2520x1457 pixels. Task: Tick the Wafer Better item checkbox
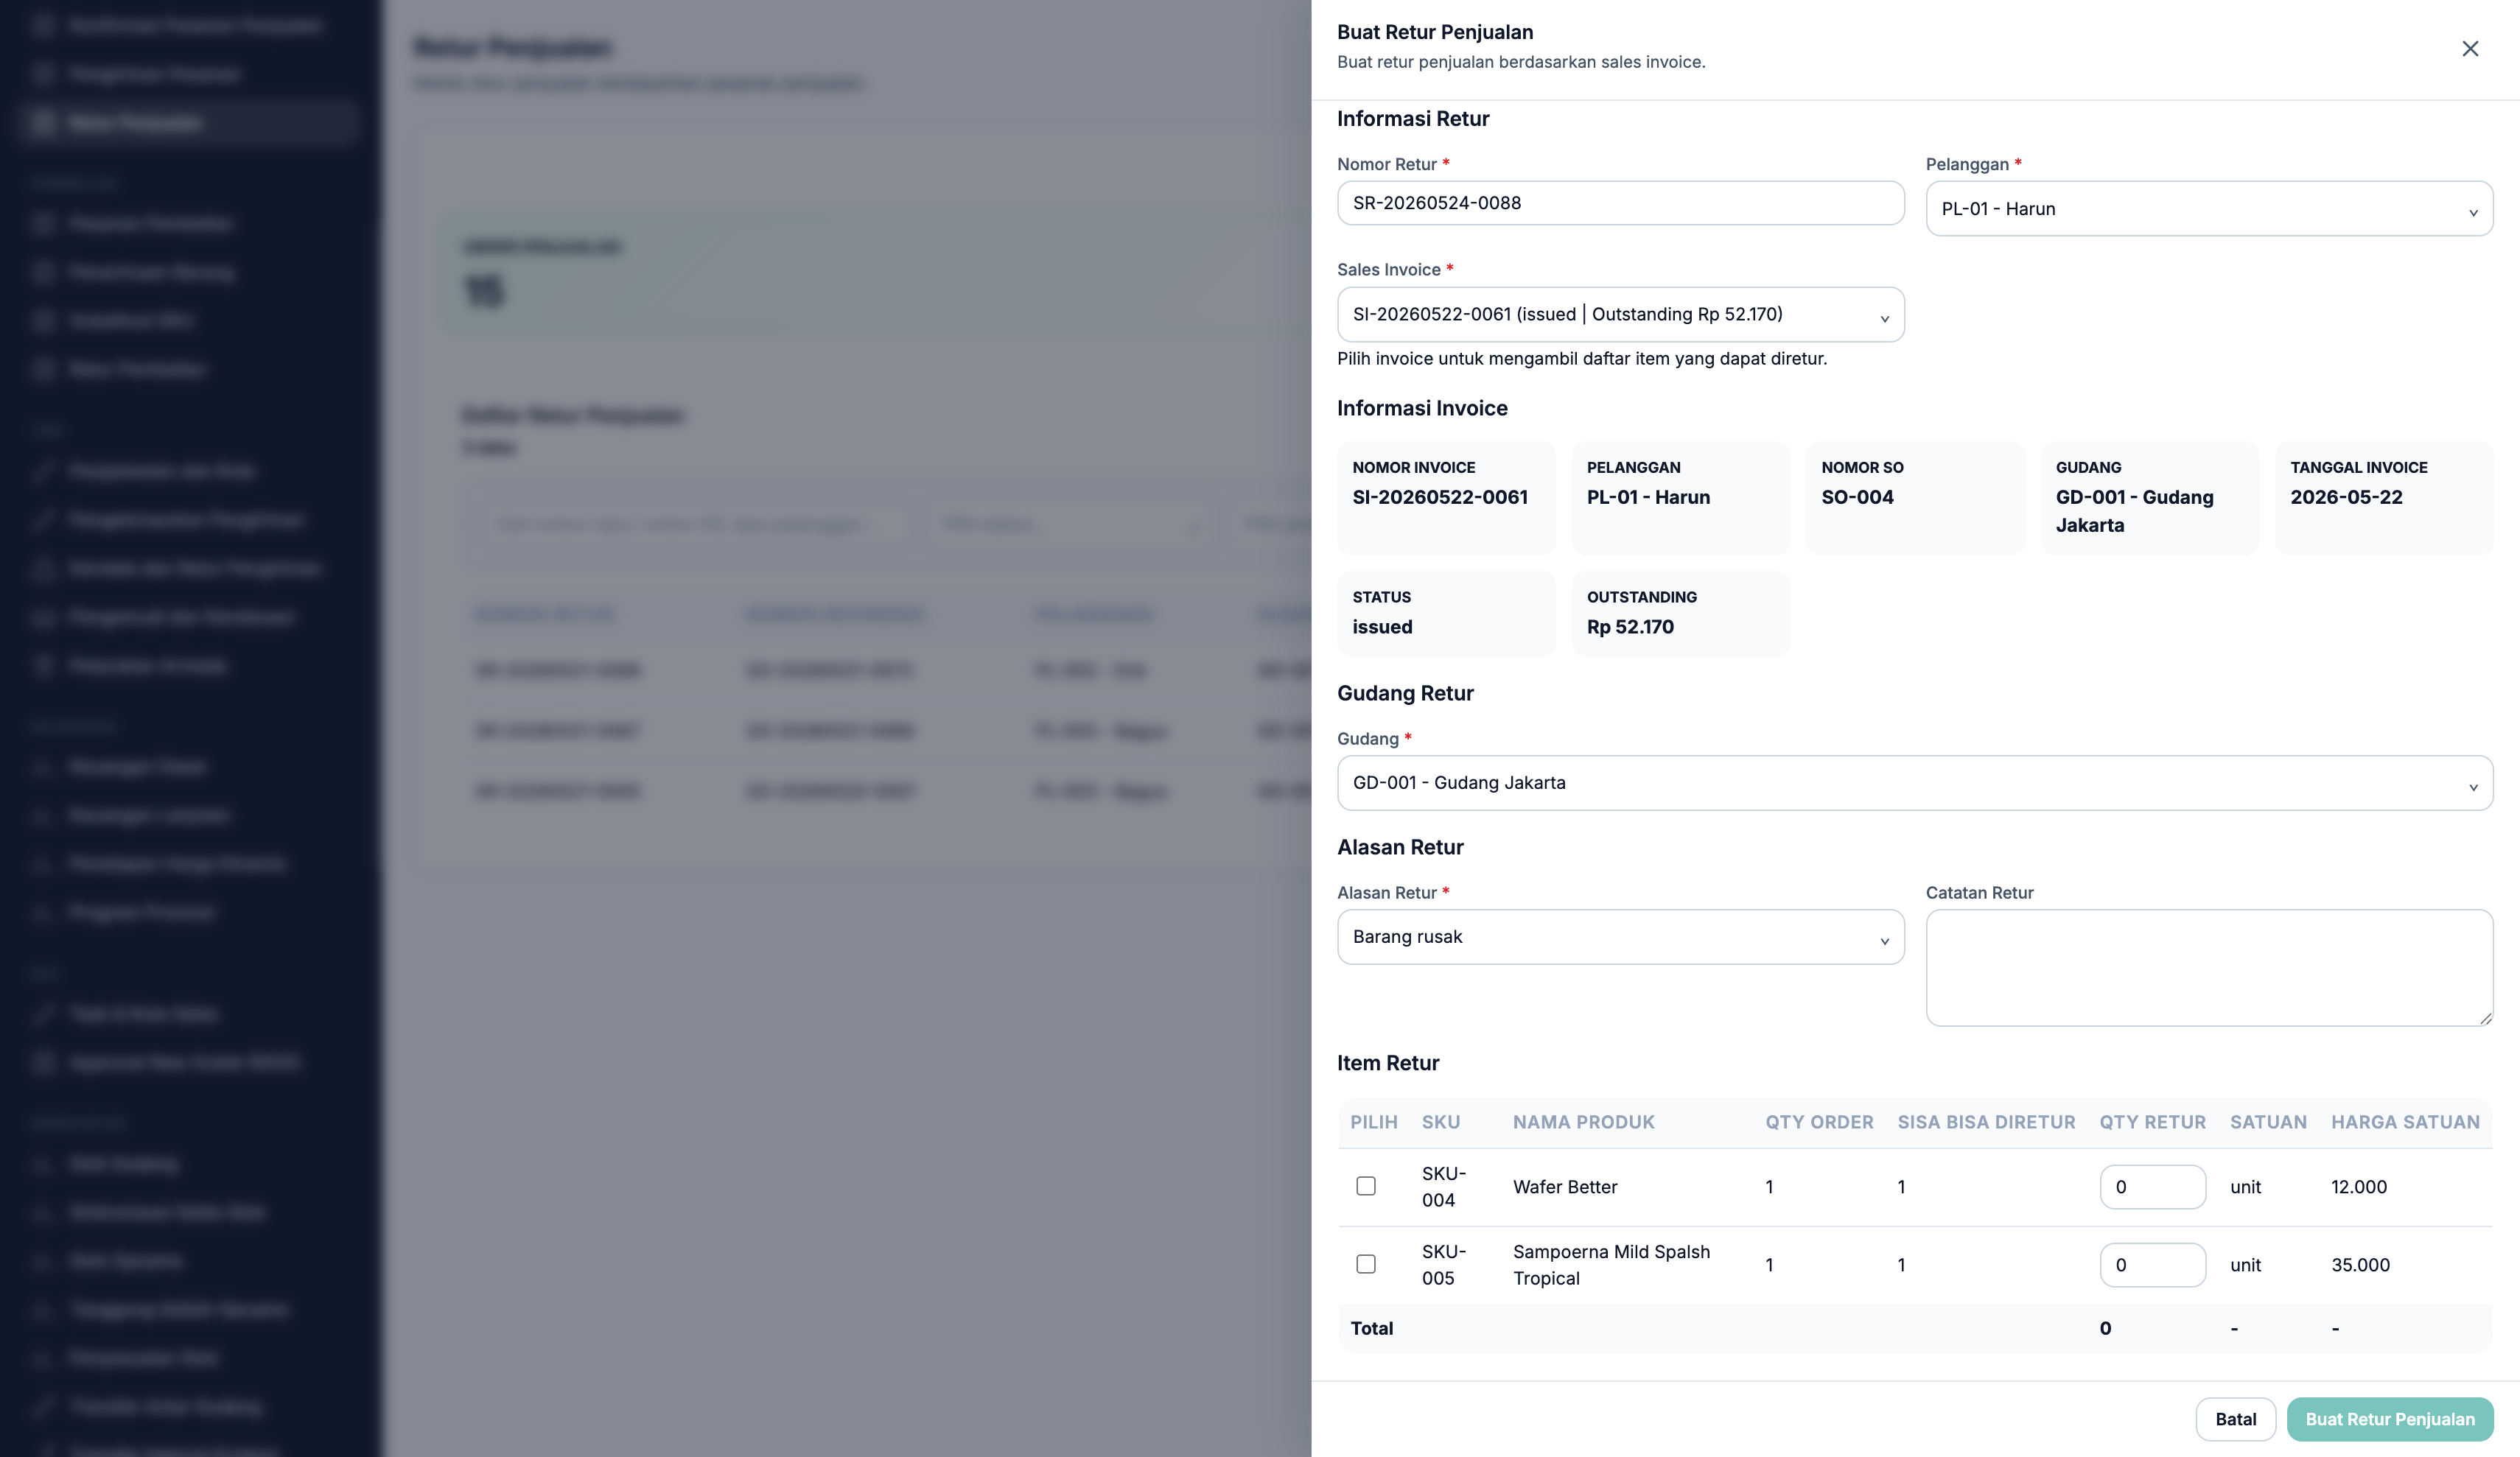(x=1365, y=1186)
